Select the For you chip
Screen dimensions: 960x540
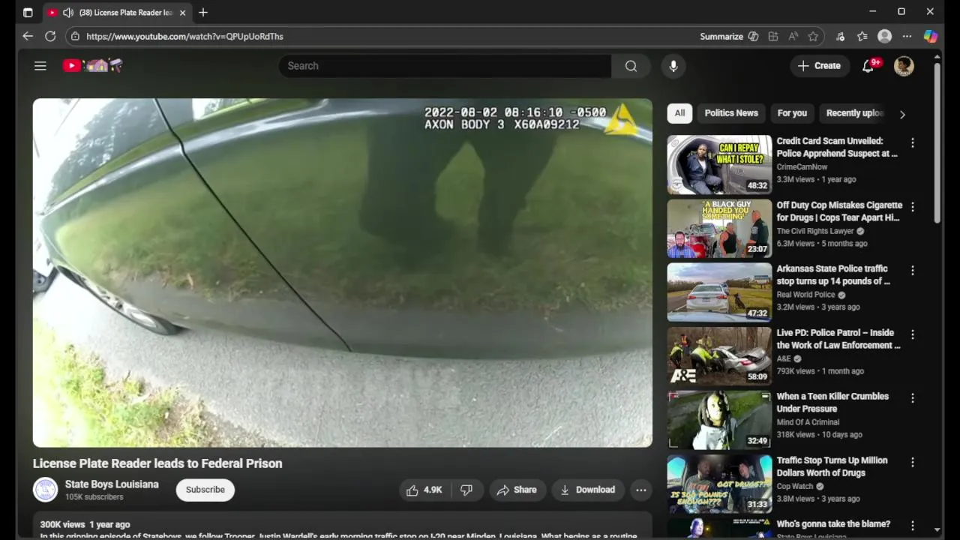792,113
